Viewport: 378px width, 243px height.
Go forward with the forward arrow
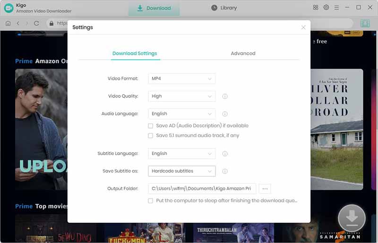pos(27,23)
